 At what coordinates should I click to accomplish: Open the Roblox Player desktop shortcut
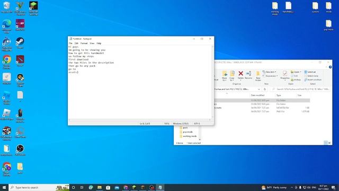tap(6, 115)
